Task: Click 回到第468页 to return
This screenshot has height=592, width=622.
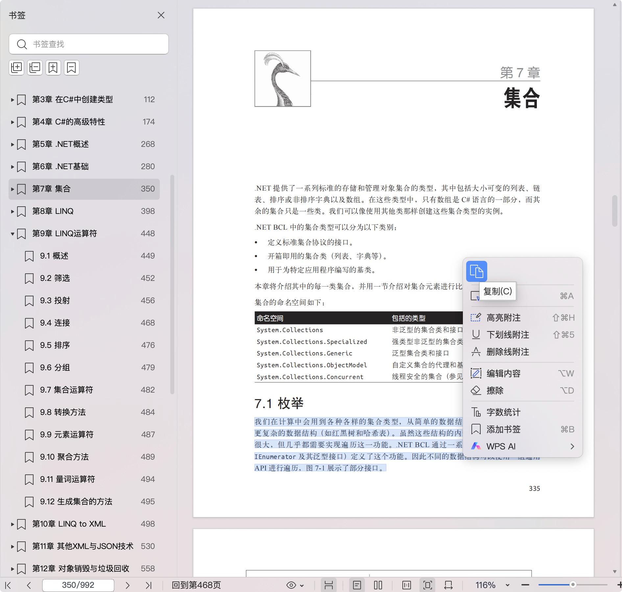Action: (x=196, y=585)
